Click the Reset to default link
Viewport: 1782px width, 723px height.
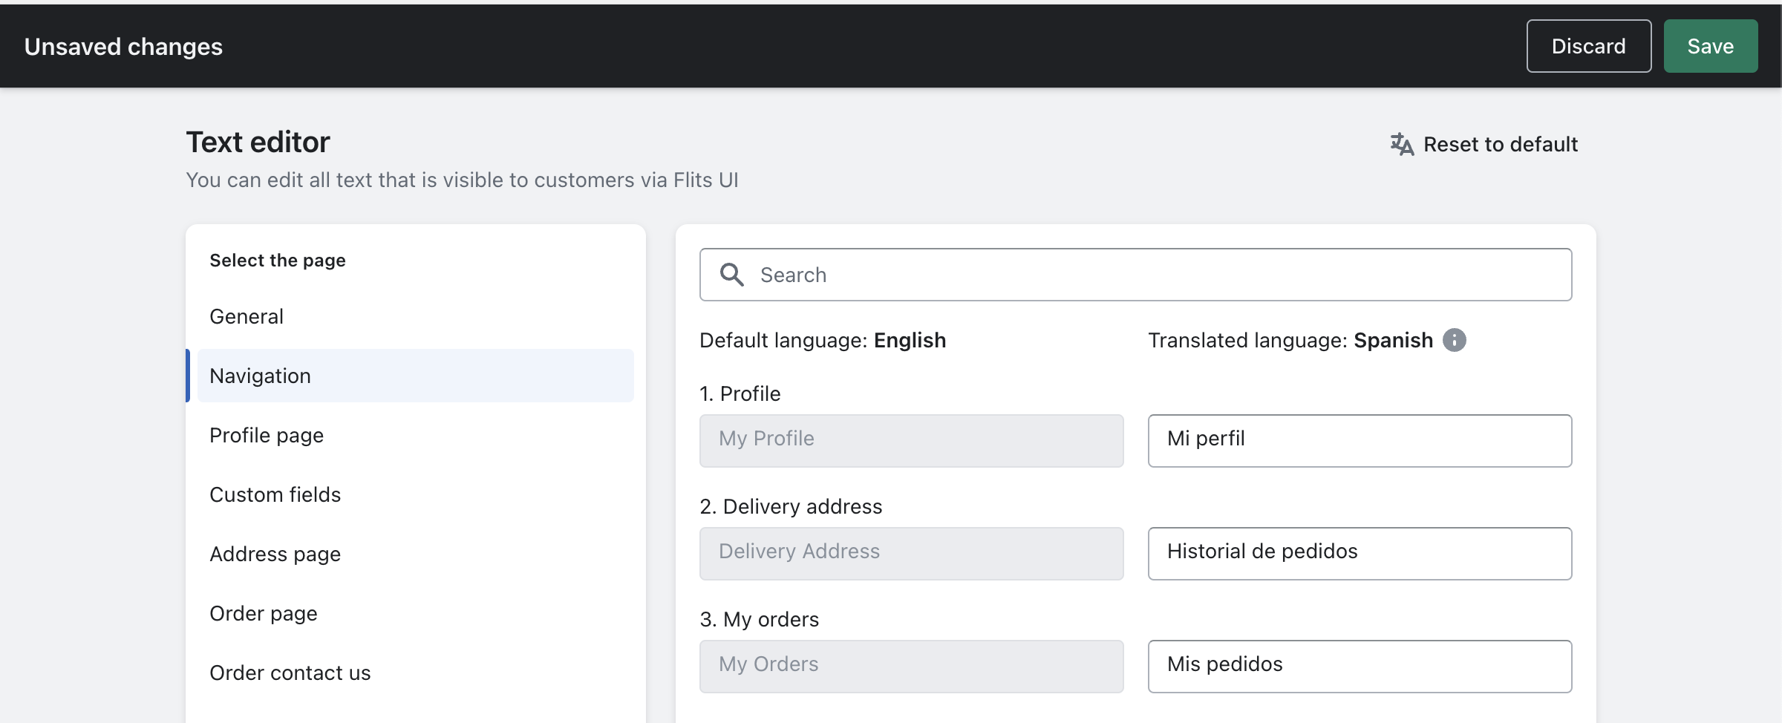tap(1500, 144)
